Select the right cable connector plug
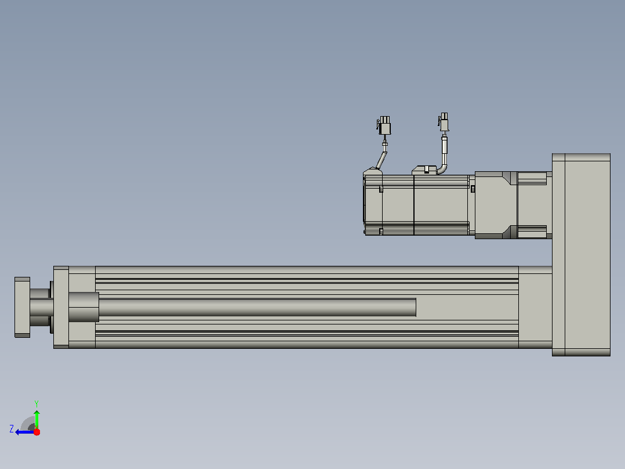Image resolution: width=625 pixels, height=469 pixels. pyautogui.click(x=444, y=122)
